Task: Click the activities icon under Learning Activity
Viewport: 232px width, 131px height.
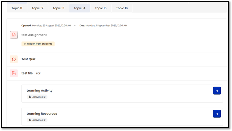Action: tap(30, 97)
